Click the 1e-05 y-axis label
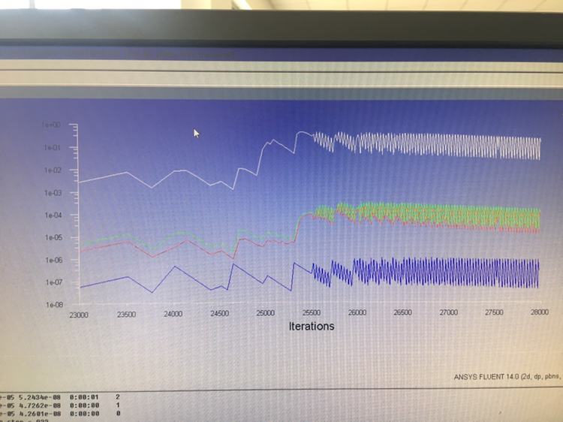Screen dimensions: 563x422 click(x=54, y=238)
